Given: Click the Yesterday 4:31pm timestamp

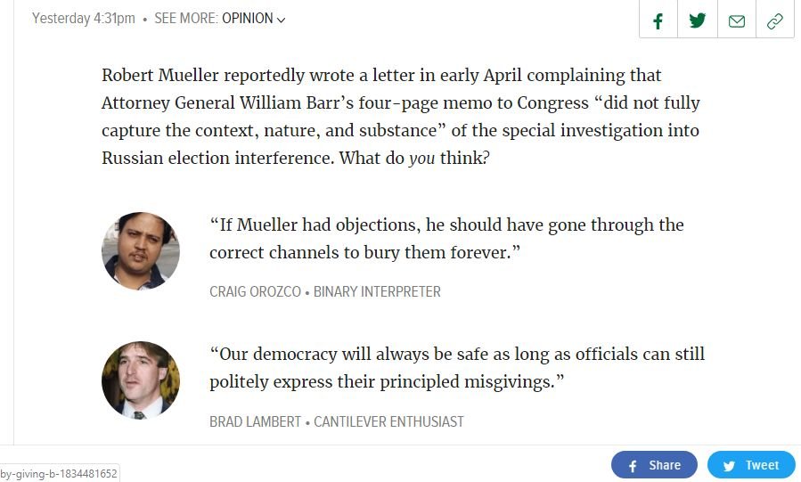Looking at the screenshot, I should click(x=84, y=19).
